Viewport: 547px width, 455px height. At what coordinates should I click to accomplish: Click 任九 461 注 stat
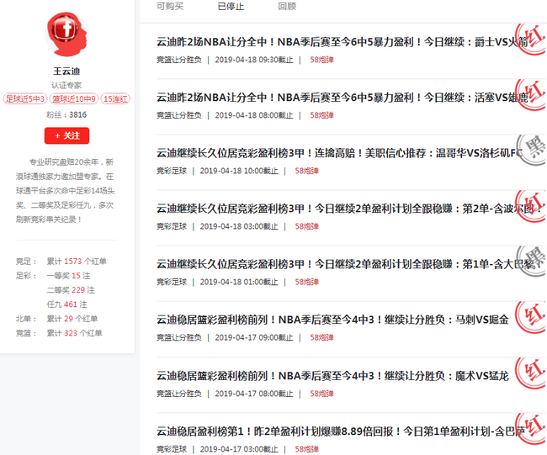67,304
